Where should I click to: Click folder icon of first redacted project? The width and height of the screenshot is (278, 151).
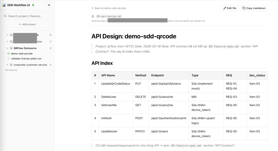point(11,35)
